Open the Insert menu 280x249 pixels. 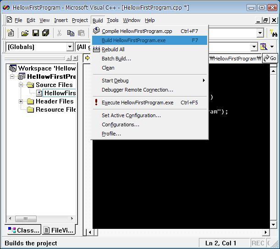point(61,20)
